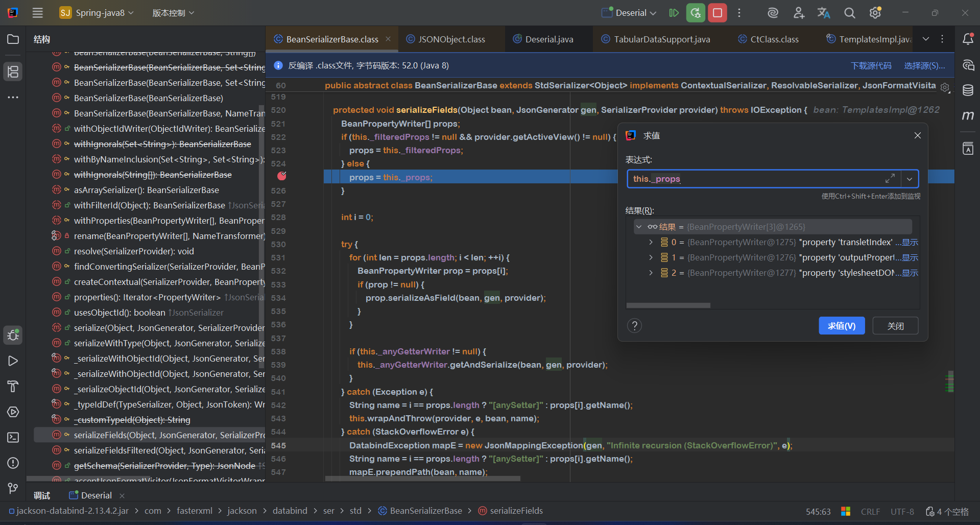
Task: Open the Git version control icon
Action: point(13,489)
